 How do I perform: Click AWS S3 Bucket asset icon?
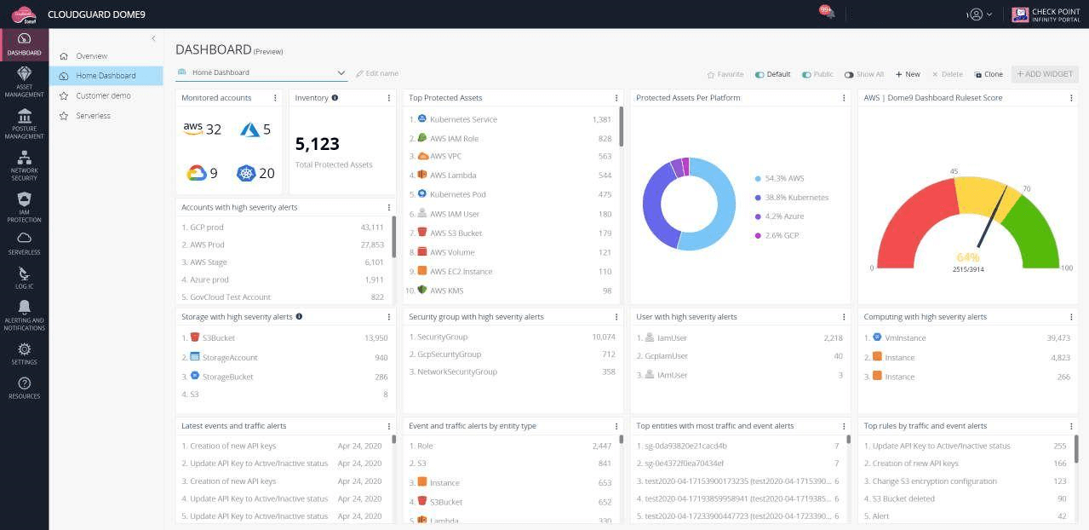[422, 232]
